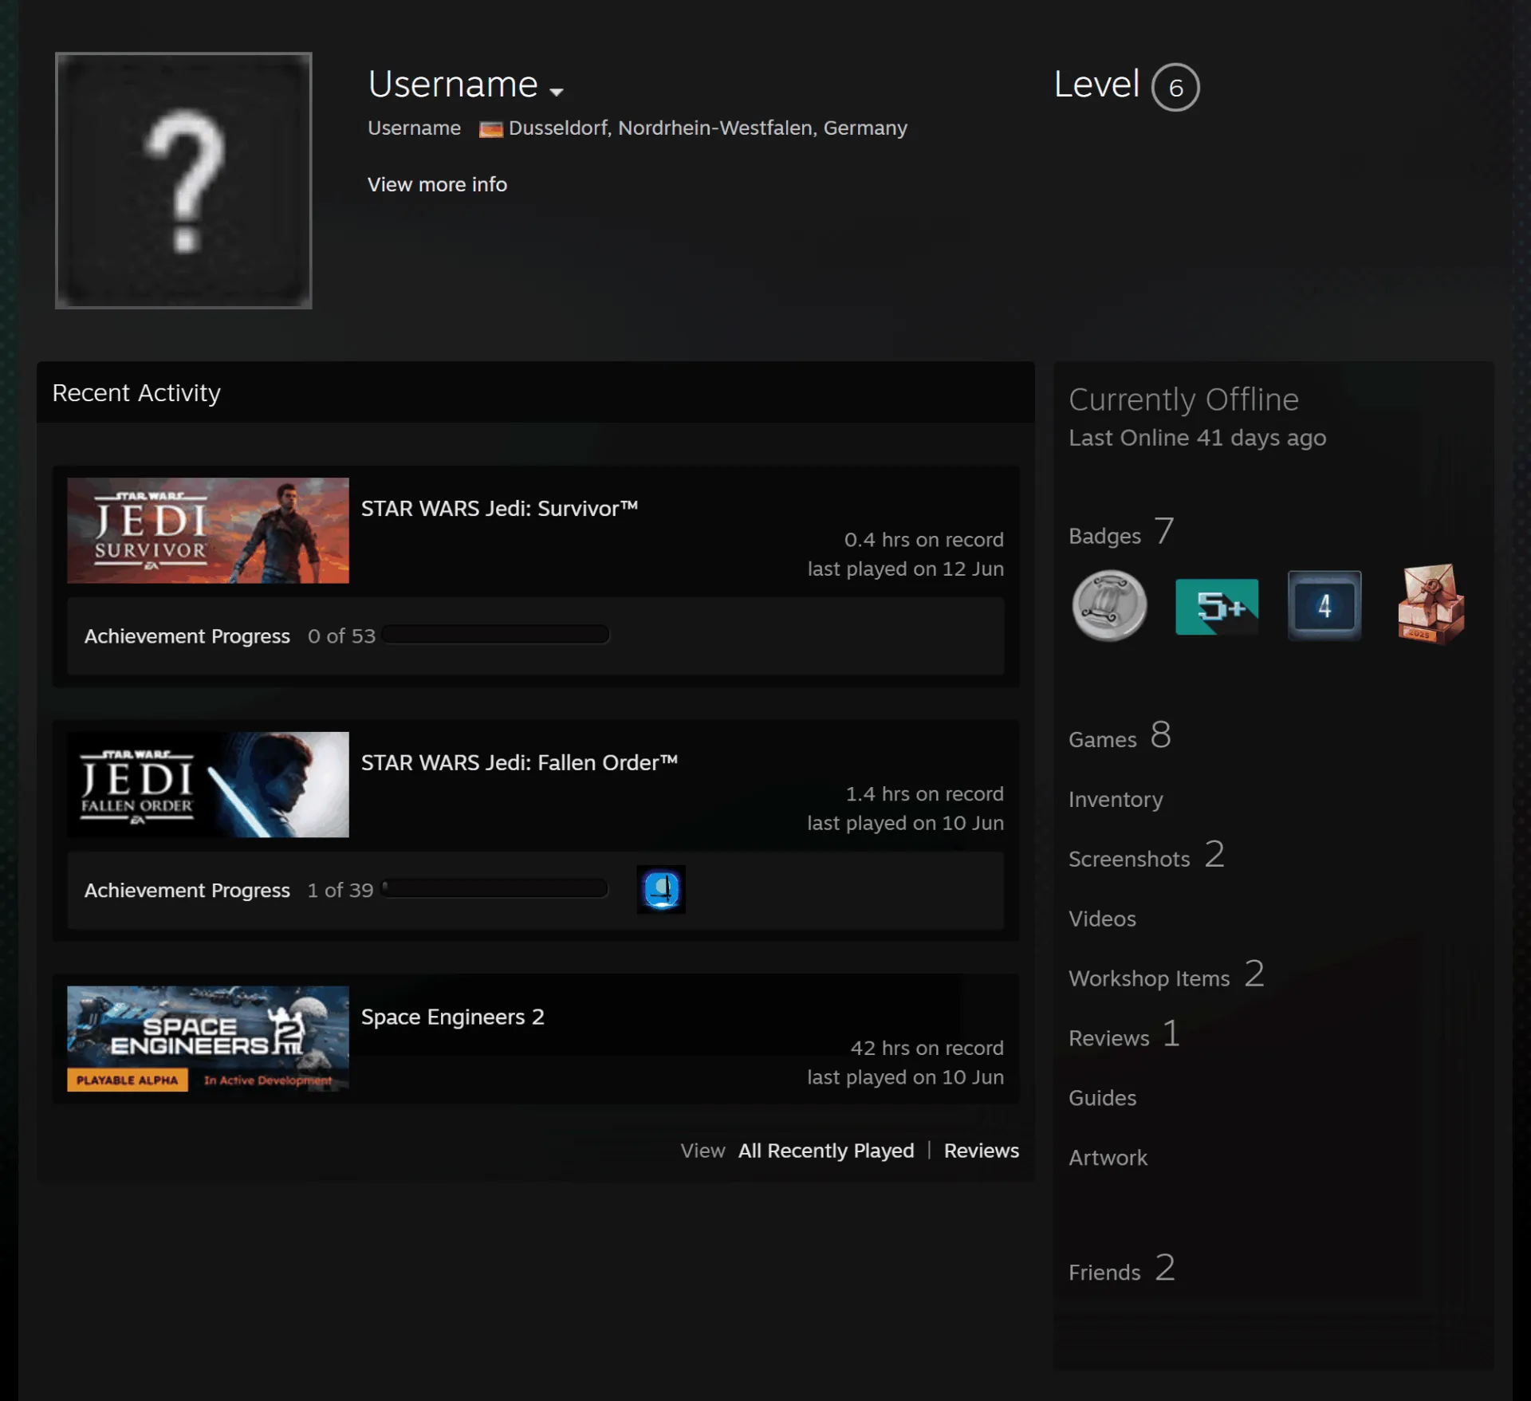Click the Fallen Order achievement progress bar
Viewport: 1531px width, 1401px height.
[495, 889]
